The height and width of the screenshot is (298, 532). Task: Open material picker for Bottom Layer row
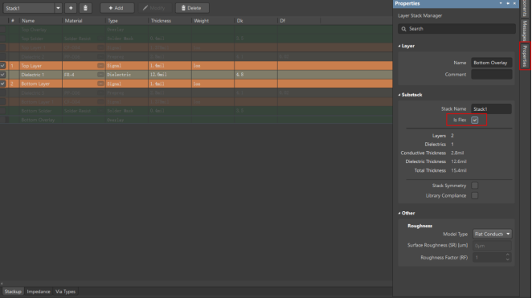click(100, 84)
